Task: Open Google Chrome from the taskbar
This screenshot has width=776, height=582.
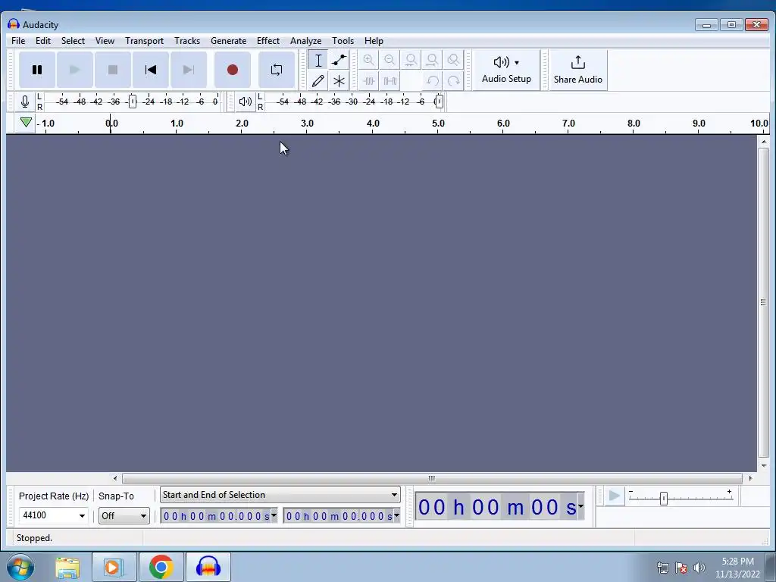Action: click(x=161, y=567)
